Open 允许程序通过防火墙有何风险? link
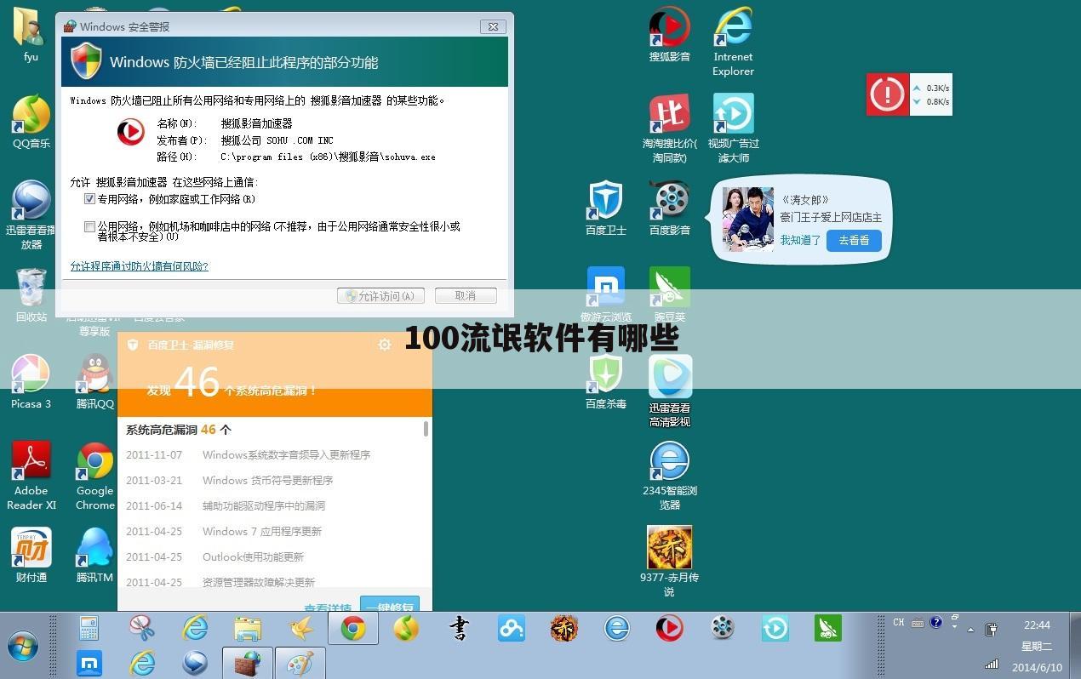The image size is (1081, 679). [139, 266]
